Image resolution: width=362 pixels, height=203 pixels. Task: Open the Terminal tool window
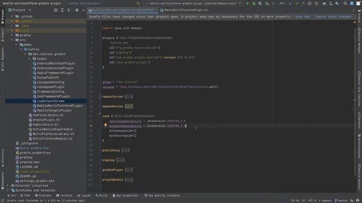point(64,196)
